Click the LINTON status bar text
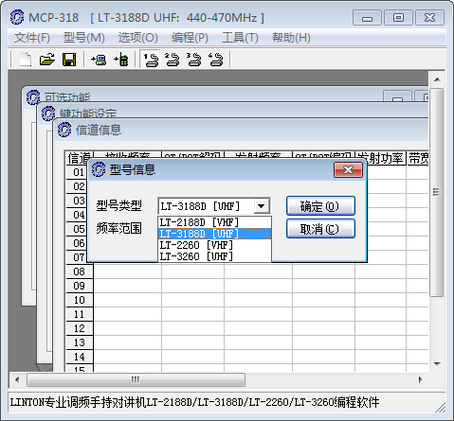This screenshot has width=454, height=421. (194, 402)
